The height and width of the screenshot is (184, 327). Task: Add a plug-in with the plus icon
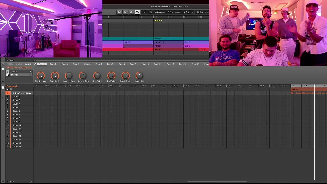tap(8, 78)
